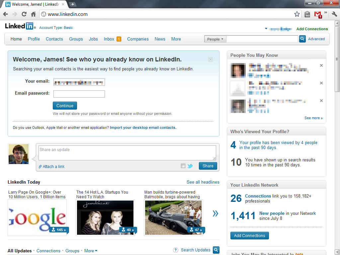340x255 pixels.
Task: Open the Google article thumbnail
Action: click(37, 217)
